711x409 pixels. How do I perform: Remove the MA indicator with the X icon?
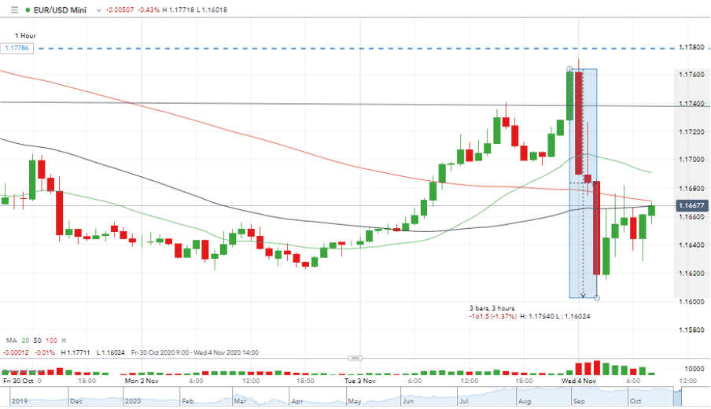point(64,341)
